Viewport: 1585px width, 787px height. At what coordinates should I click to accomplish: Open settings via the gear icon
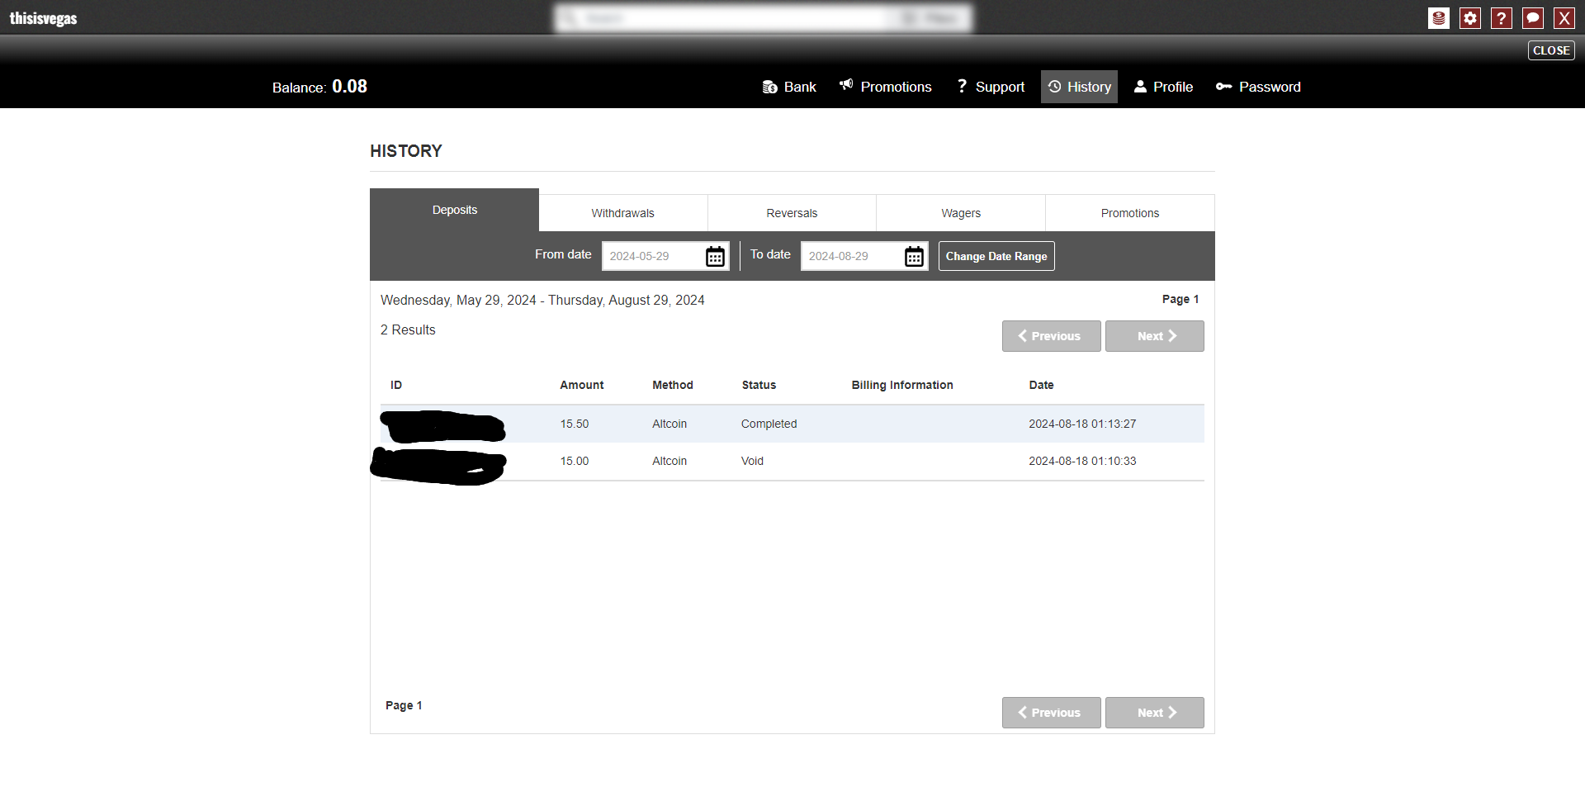[1470, 18]
